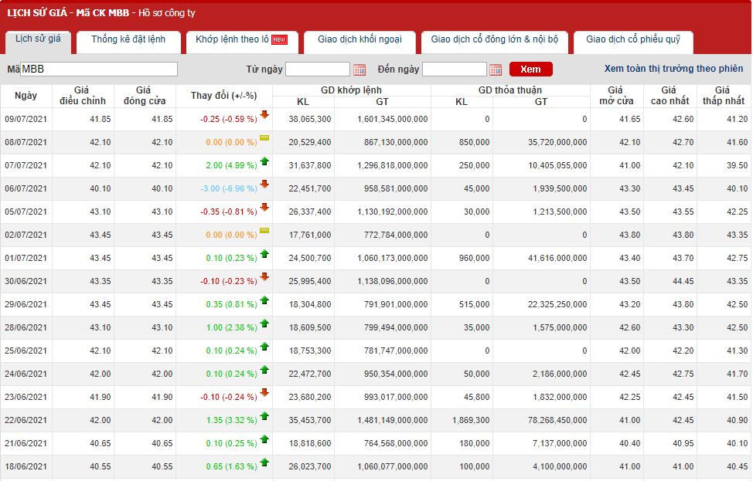Viewport: 753px width, 481px height.
Task: Open 'Xem toàn thị trường theo phiên' link
Action: pos(673,69)
